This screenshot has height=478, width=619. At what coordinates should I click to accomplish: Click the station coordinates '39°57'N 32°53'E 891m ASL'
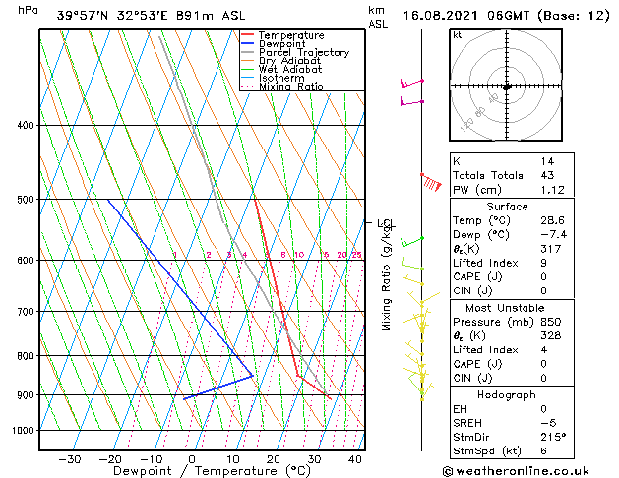(x=151, y=16)
